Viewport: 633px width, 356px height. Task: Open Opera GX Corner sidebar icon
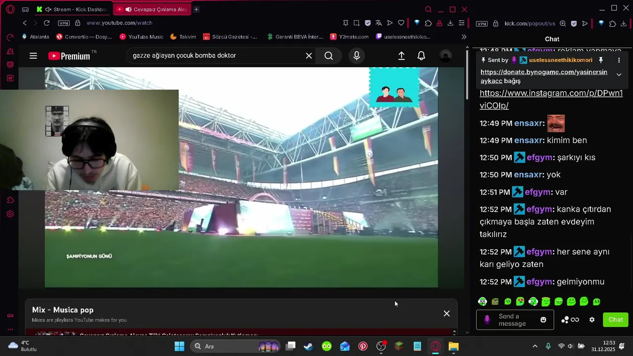pyautogui.click(x=10, y=315)
